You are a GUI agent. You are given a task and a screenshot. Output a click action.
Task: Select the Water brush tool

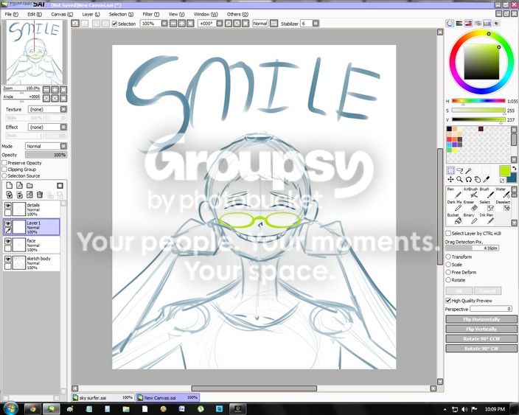503,192
